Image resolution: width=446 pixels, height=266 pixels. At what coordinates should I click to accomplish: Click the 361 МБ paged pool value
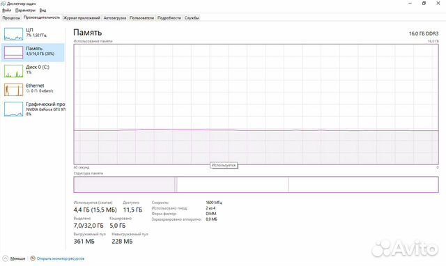pos(84,242)
